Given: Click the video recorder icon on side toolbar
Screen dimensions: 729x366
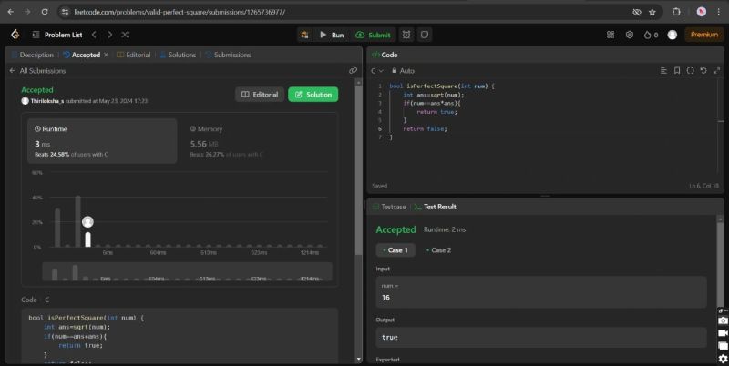Looking at the screenshot, I should point(723,333).
